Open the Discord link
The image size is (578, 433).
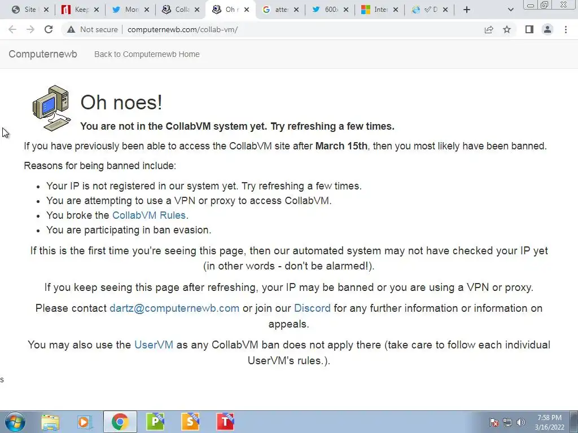click(312, 308)
